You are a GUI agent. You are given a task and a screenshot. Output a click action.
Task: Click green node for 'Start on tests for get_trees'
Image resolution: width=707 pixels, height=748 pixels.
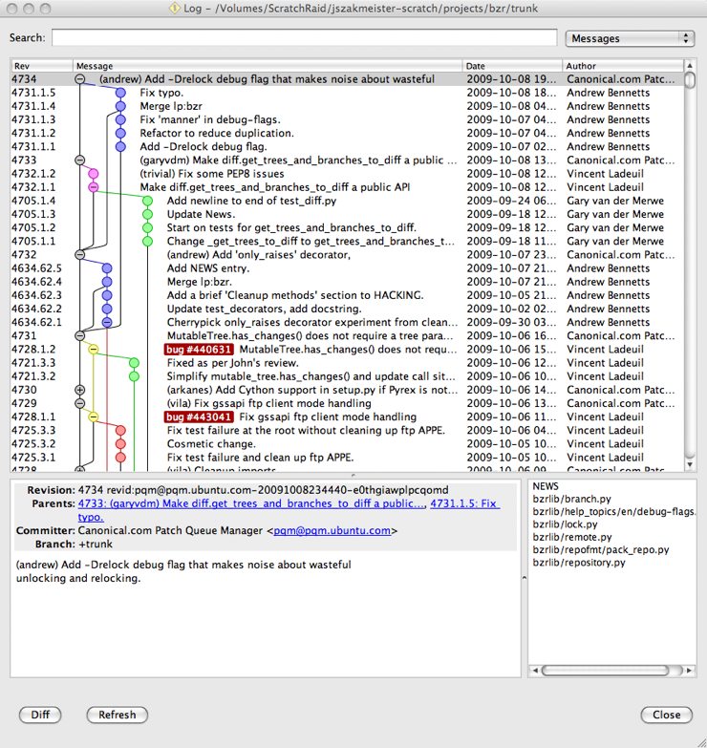coord(148,228)
